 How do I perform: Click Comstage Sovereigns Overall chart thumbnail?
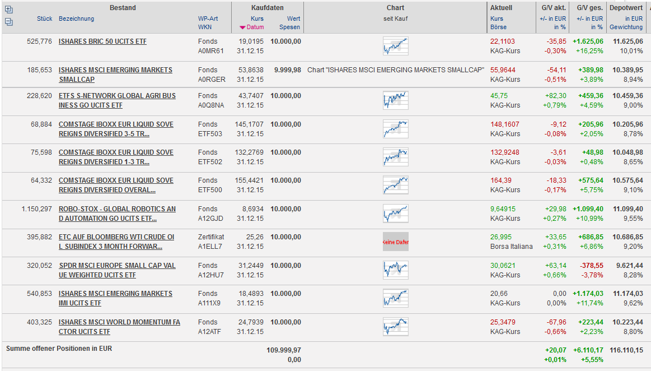coord(395,185)
